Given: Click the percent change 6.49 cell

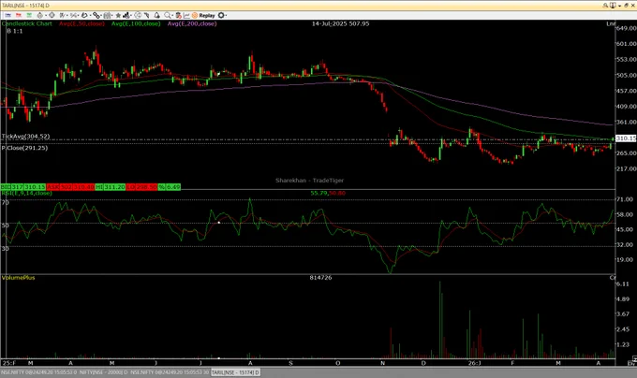Looking at the screenshot, I should pyautogui.click(x=173, y=187).
